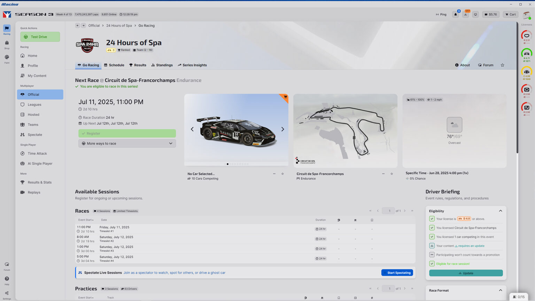Click the Races page number field
Image resolution: width=535 pixels, height=301 pixels.
tap(389, 211)
